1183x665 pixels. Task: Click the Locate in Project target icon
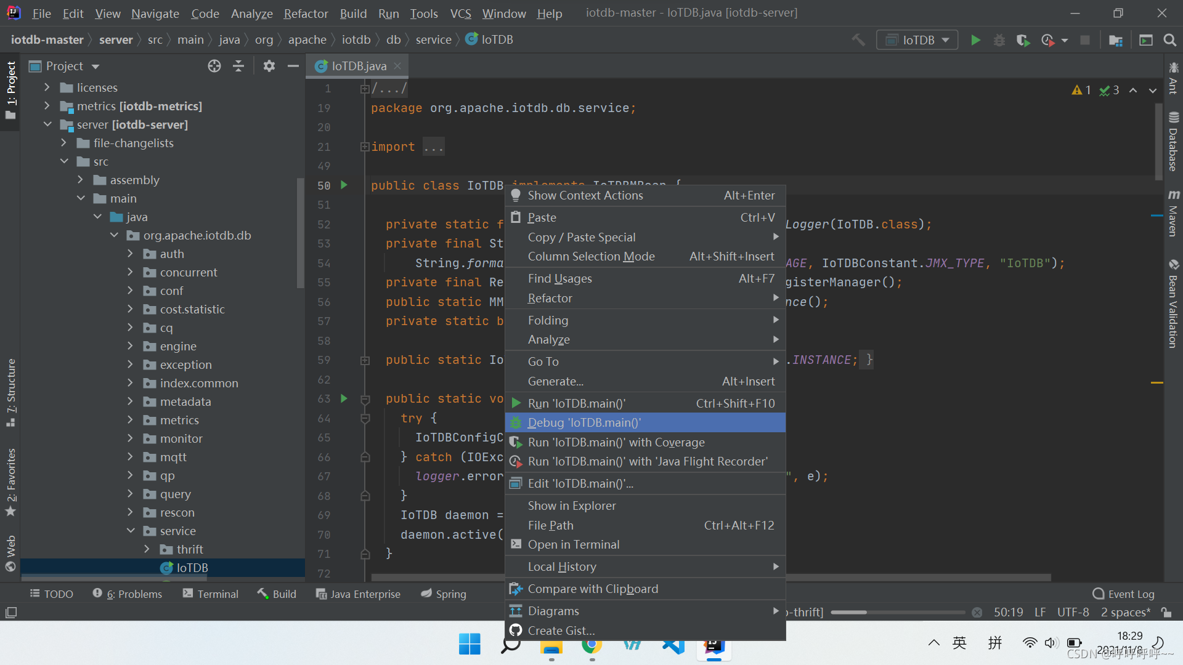pos(214,66)
